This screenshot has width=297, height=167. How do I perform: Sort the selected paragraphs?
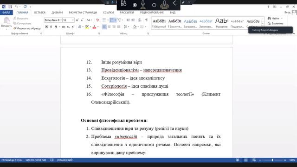coord(140,20)
